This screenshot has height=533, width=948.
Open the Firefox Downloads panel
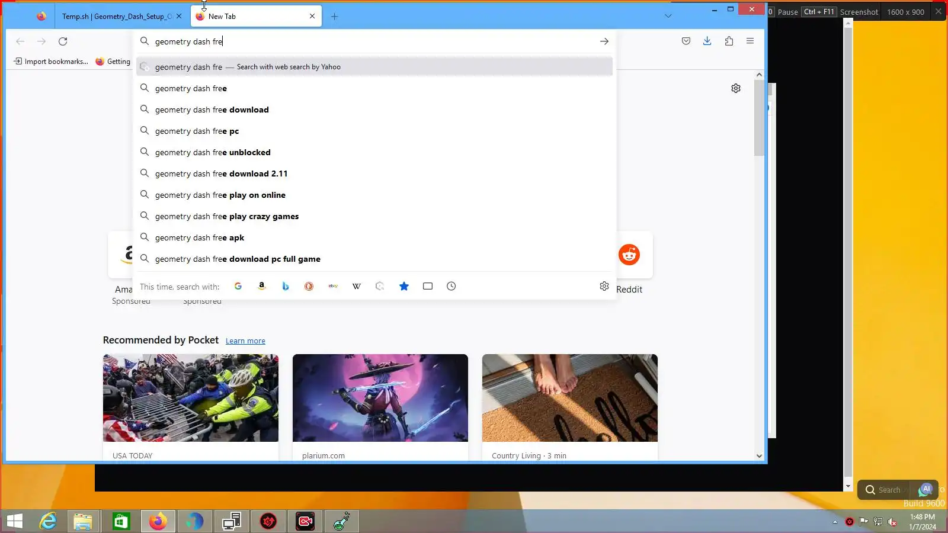pos(707,41)
